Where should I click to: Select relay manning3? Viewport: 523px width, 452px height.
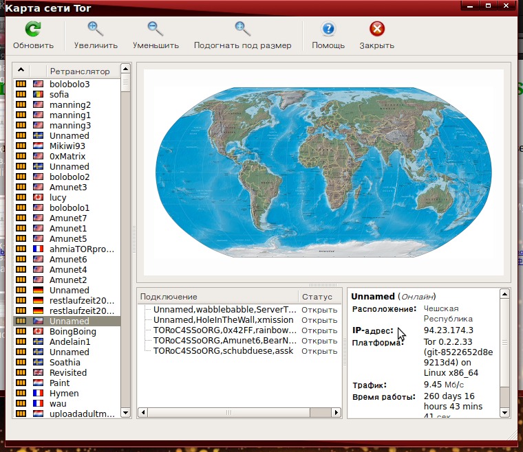[x=67, y=125]
